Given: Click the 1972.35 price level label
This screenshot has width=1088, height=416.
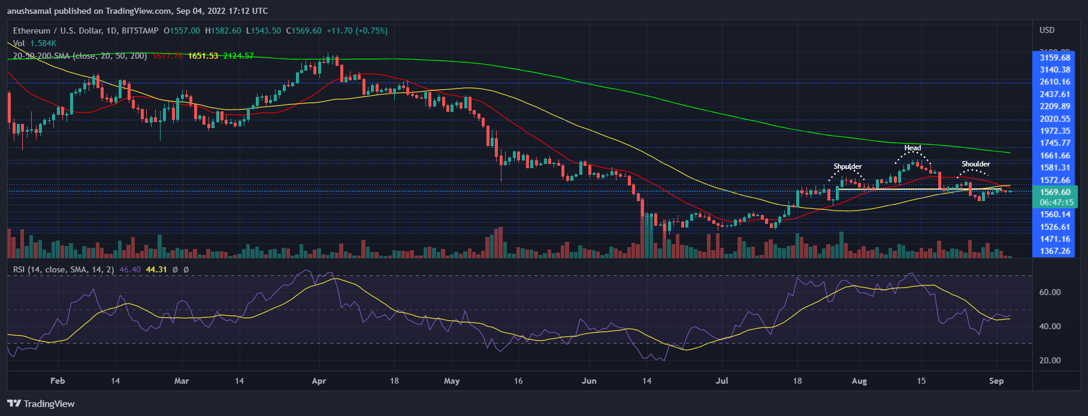Looking at the screenshot, I should (x=1055, y=131).
